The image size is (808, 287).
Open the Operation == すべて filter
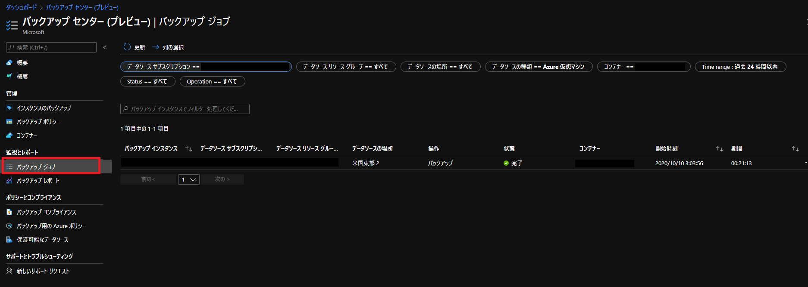tap(213, 81)
